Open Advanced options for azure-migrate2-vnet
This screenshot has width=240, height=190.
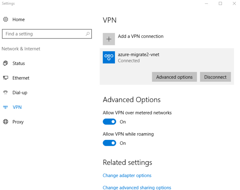[x=174, y=77]
